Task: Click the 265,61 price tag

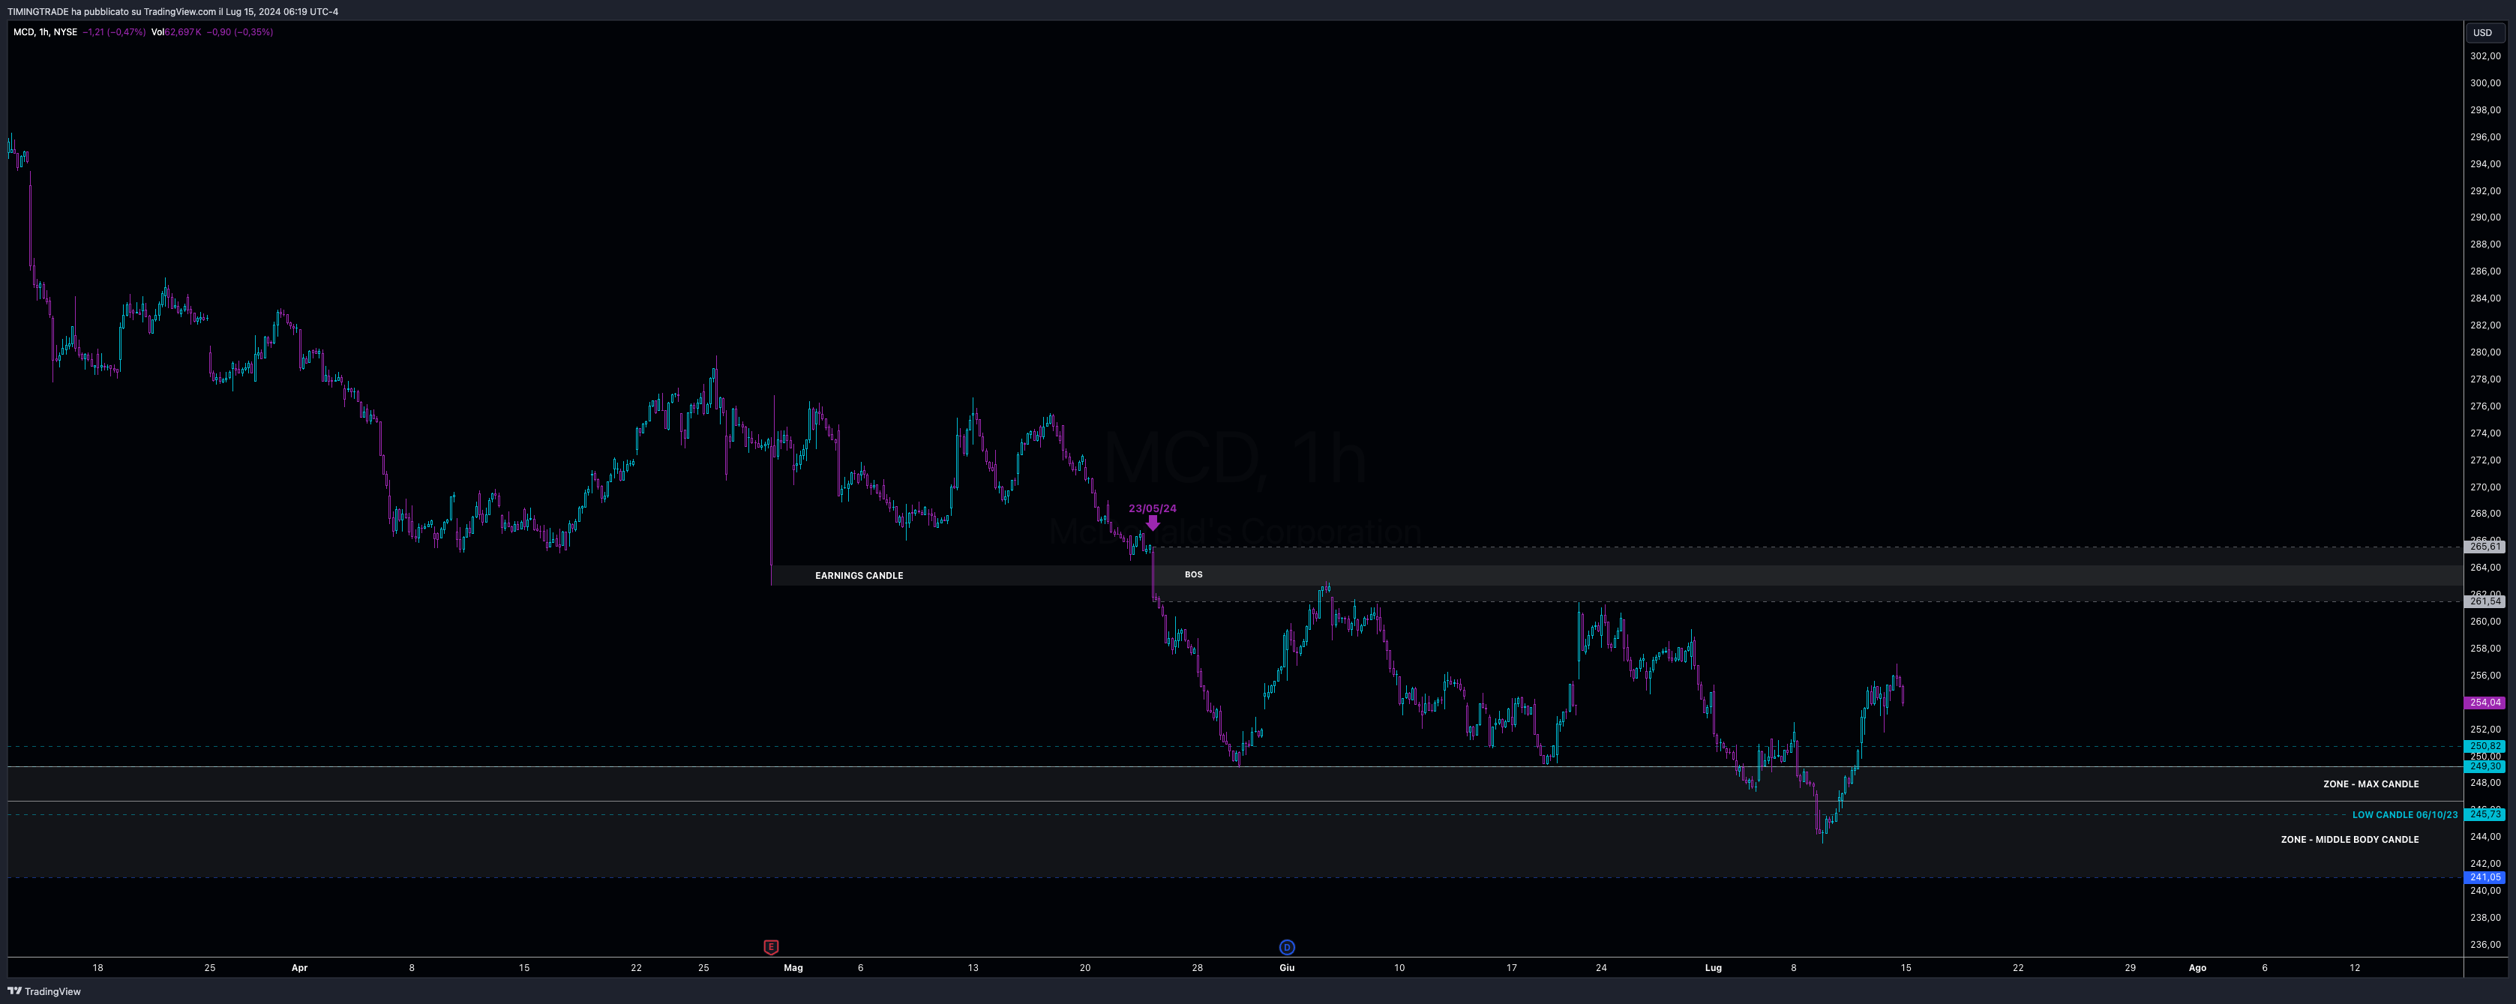Action: [2485, 547]
